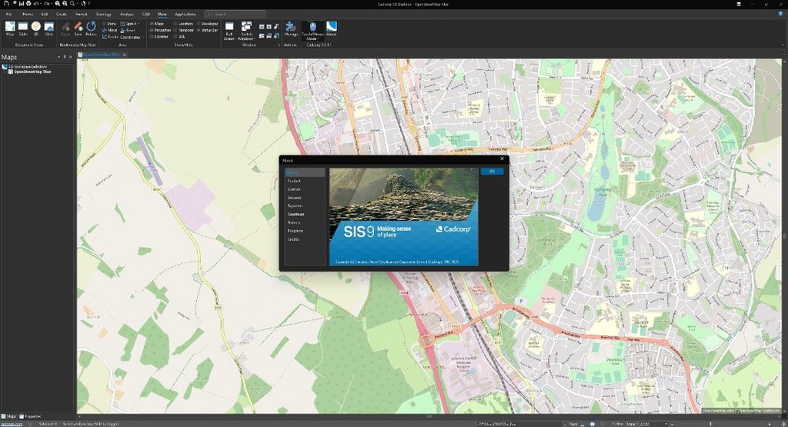Click the Move axes button
788x427 pixels.
[109, 30]
